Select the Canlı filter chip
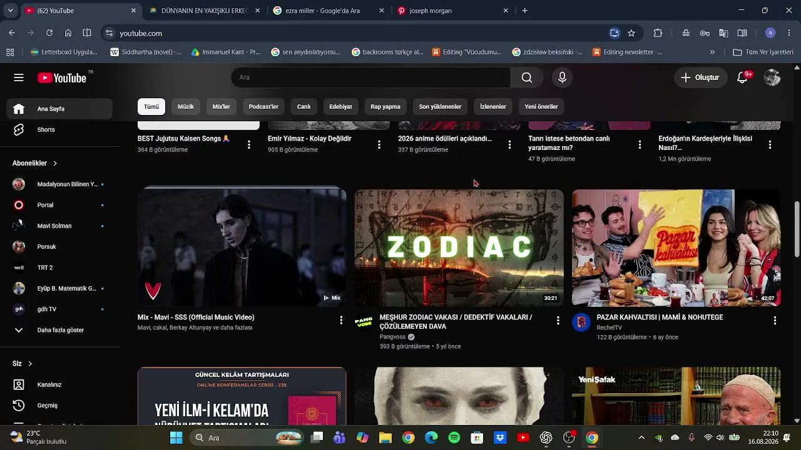 304,107
